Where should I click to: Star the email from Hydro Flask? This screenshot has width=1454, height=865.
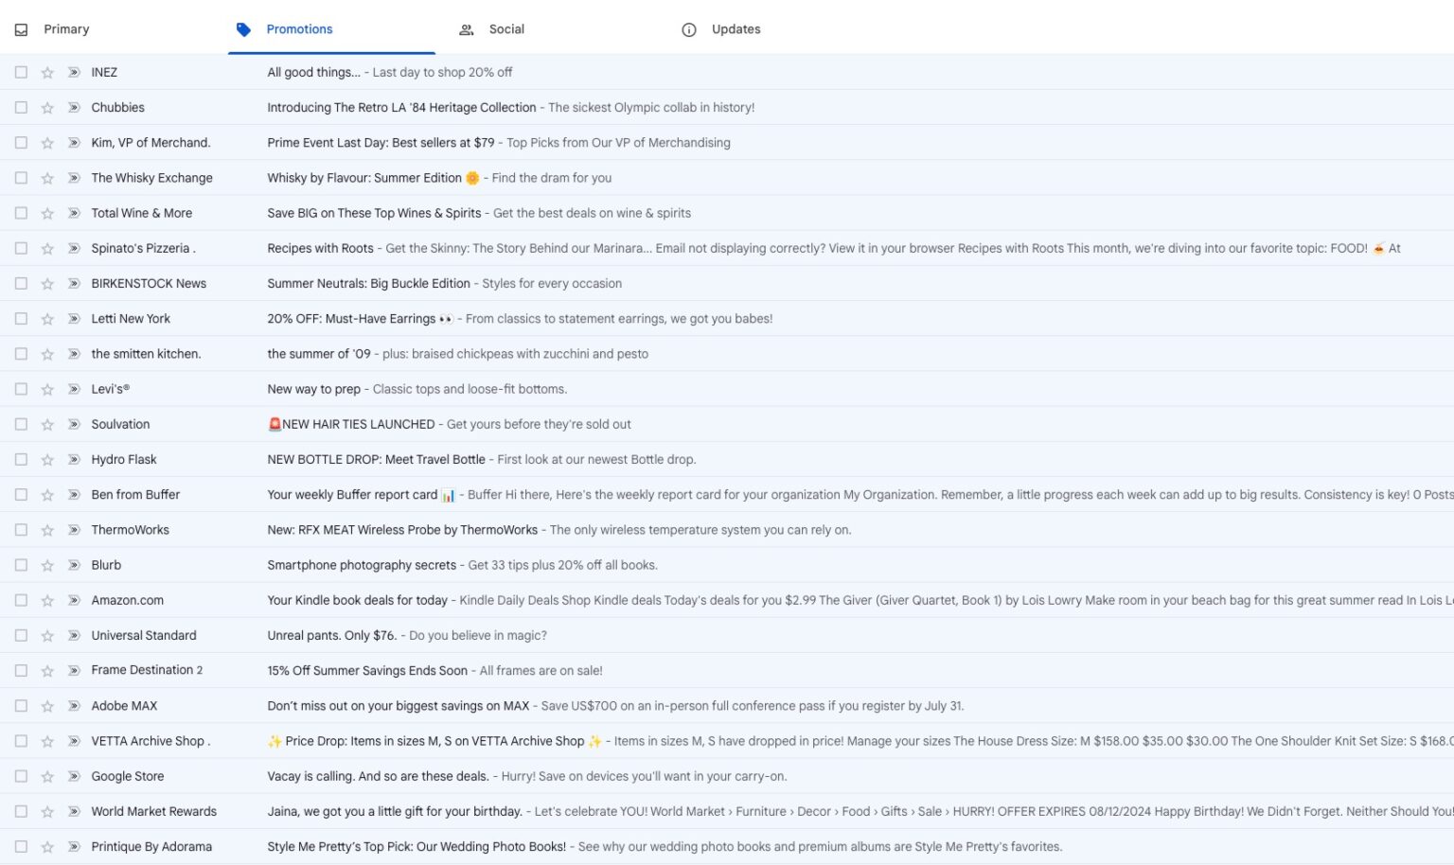(x=46, y=459)
